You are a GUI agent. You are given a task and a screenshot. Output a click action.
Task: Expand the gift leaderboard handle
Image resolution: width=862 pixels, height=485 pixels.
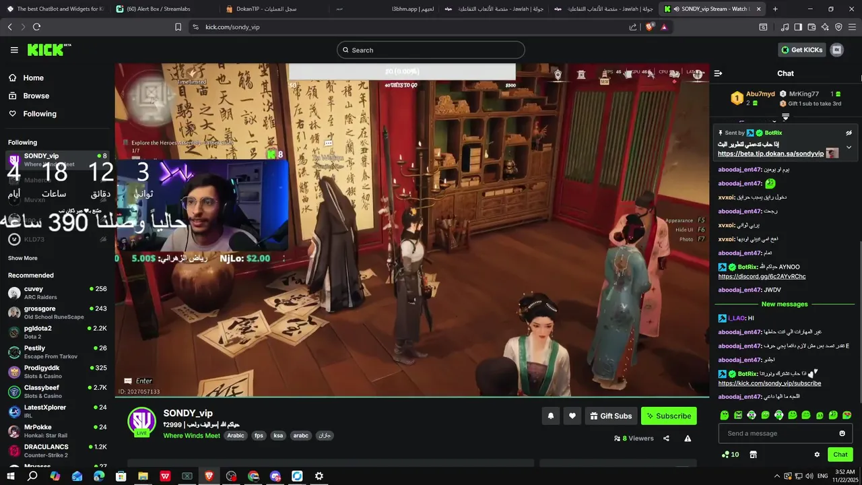pos(785,117)
